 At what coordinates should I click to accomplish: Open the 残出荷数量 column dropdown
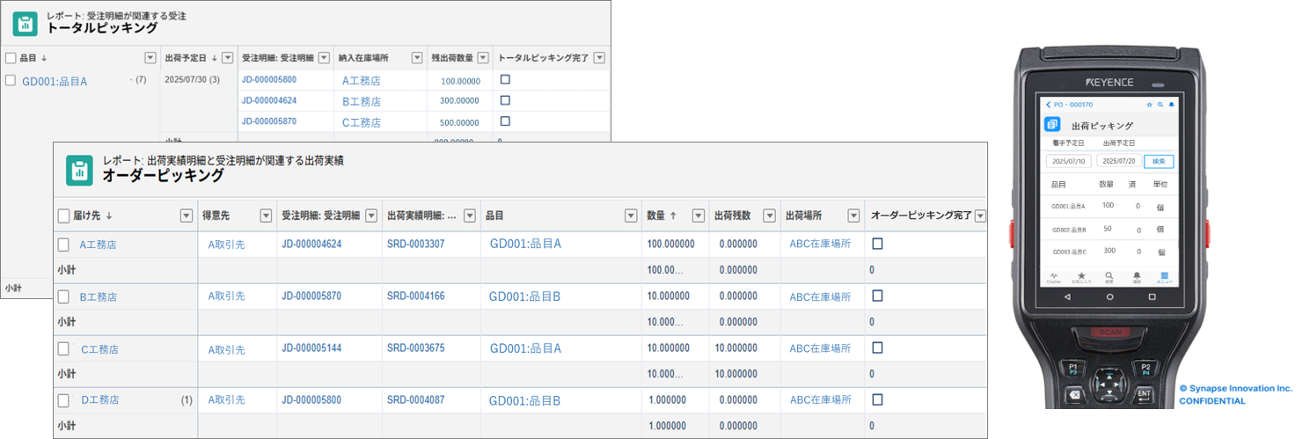[483, 58]
